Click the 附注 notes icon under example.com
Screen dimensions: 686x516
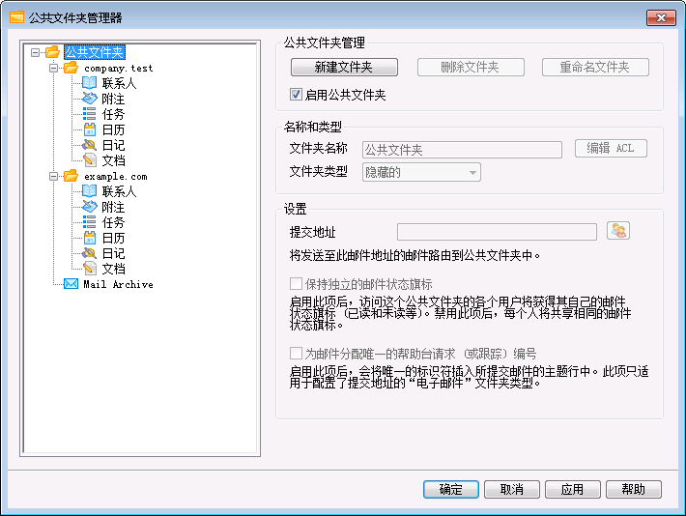(89, 207)
